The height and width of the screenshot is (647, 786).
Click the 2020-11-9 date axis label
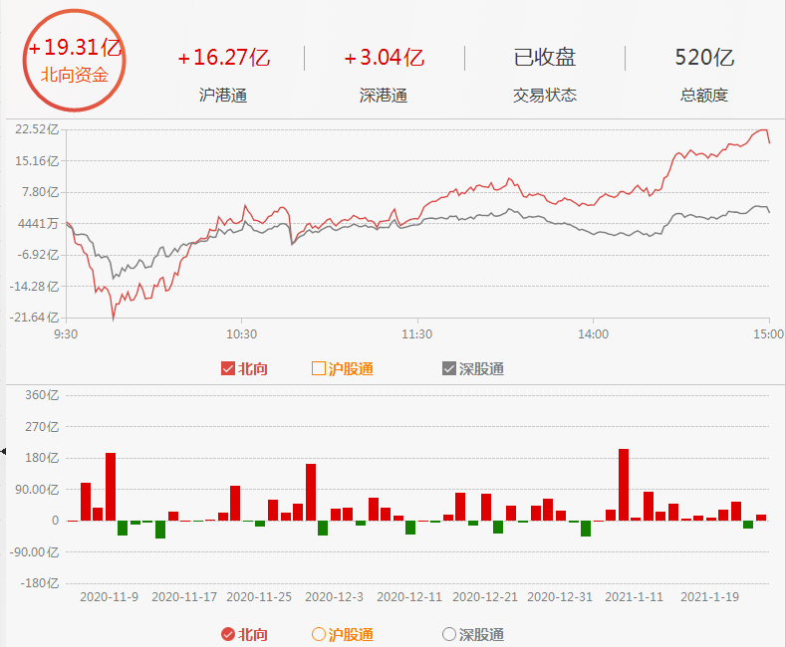[110, 597]
